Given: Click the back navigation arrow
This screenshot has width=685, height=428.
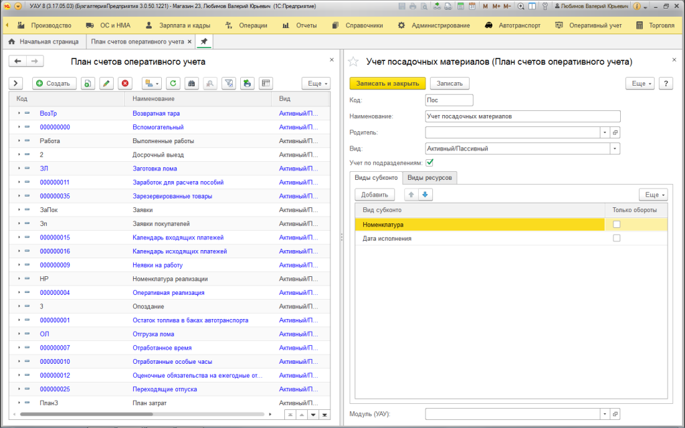Looking at the screenshot, I should point(18,61).
